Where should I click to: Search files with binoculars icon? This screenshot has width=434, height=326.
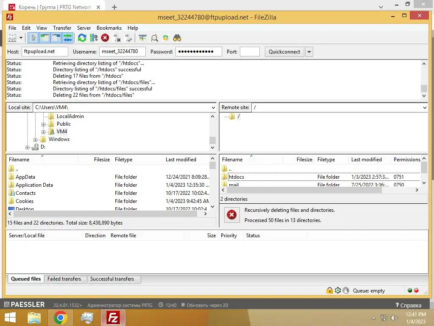(x=177, y=38)
